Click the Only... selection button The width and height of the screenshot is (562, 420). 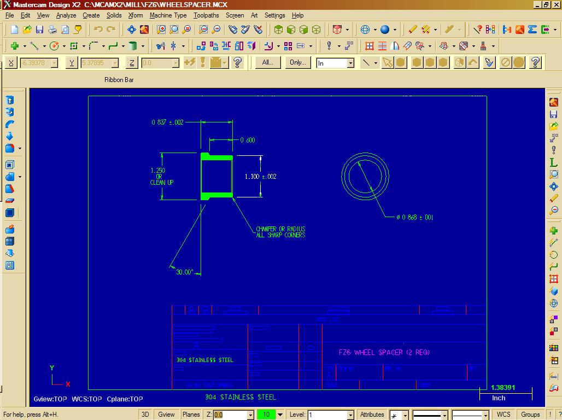(x=298, y=62)
